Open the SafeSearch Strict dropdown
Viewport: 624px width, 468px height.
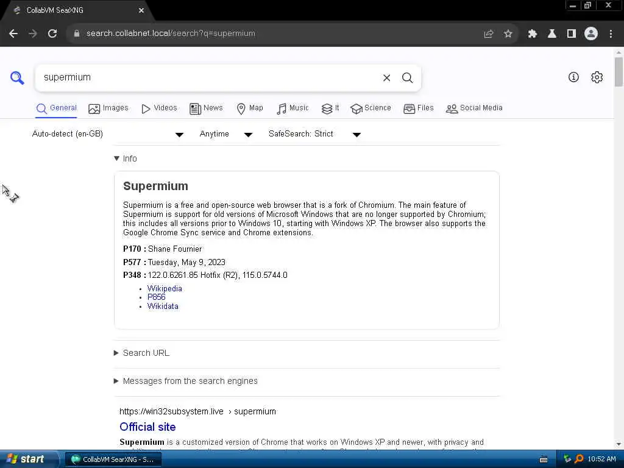pos(314,134)
